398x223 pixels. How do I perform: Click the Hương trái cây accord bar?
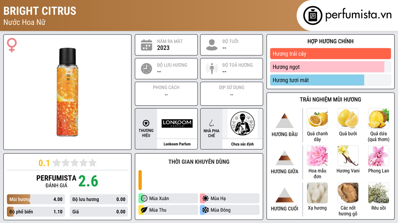coord(330,53)
